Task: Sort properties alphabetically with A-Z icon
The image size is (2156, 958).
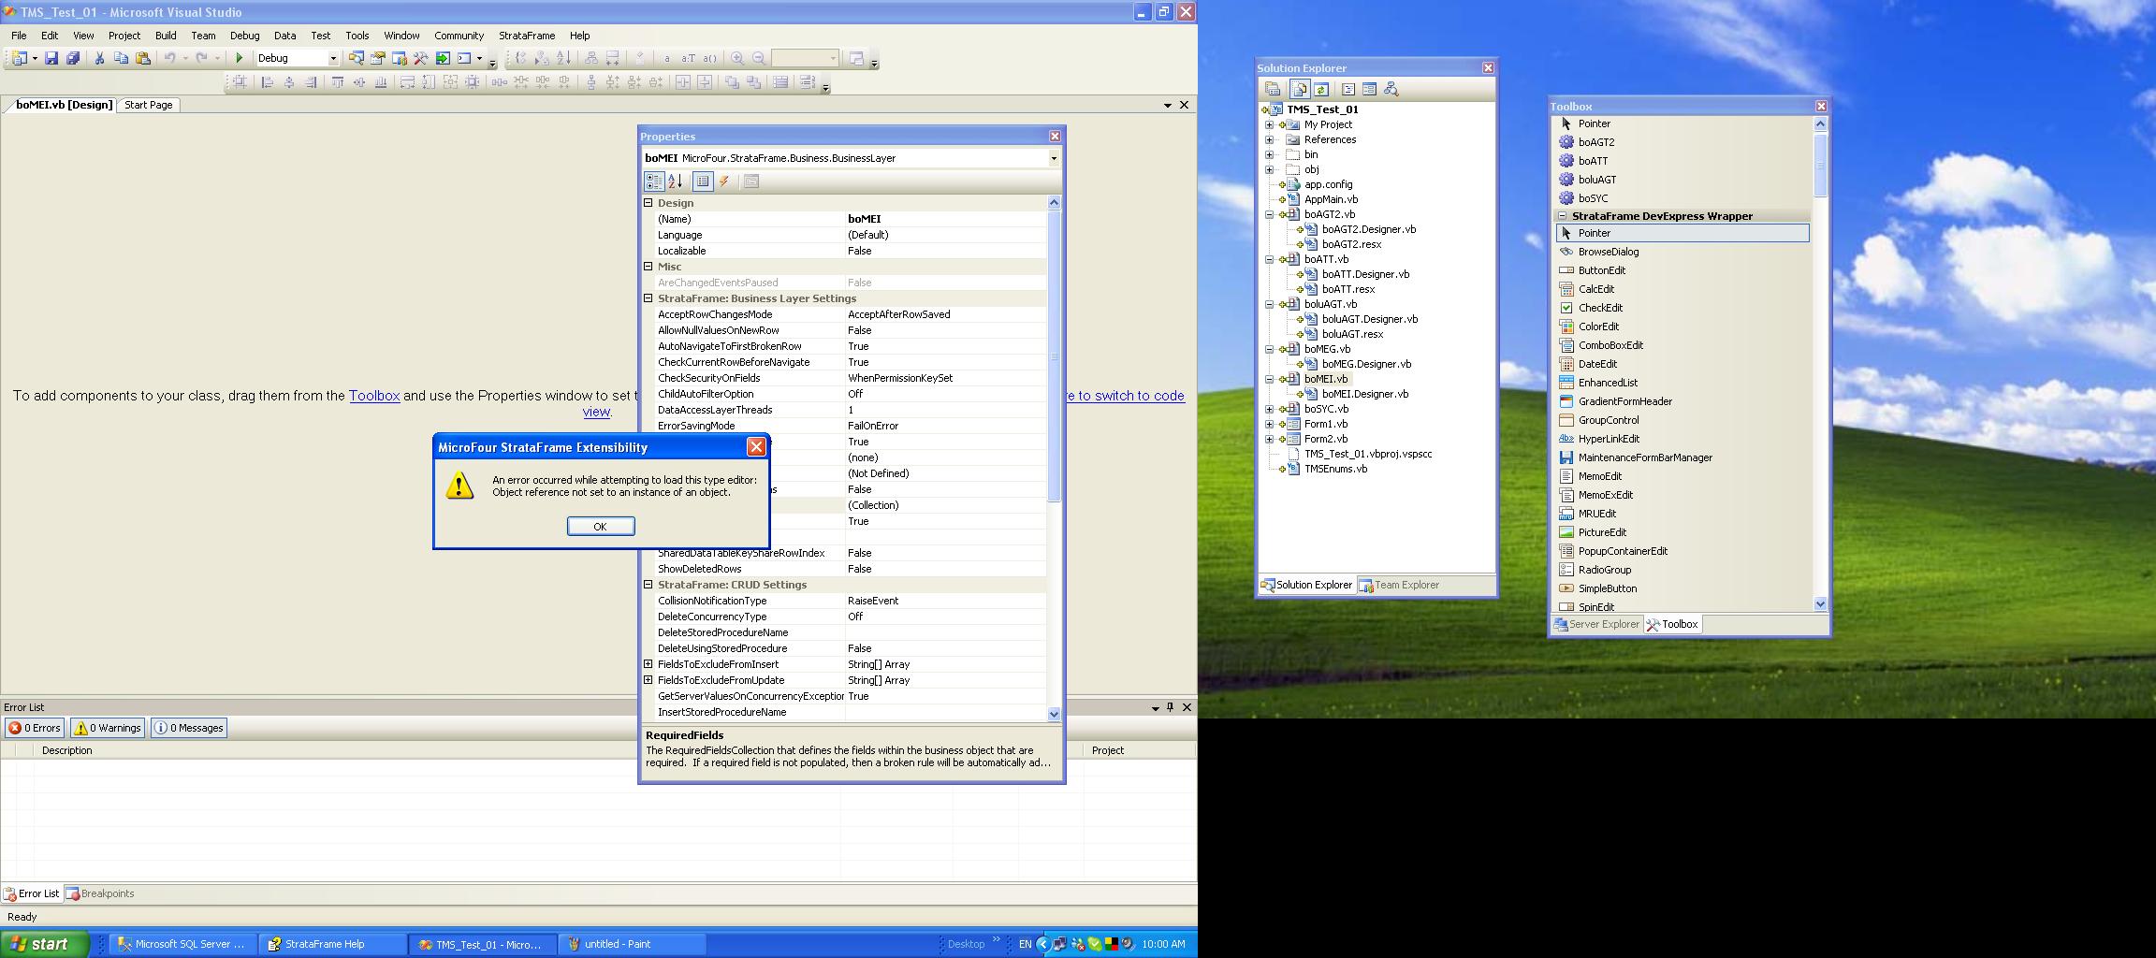Action: 676,181
